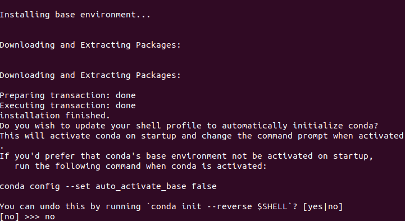Click the 'conda config --set auto_activate_base false' command
405x221 pixels.
tap(108, 186)
